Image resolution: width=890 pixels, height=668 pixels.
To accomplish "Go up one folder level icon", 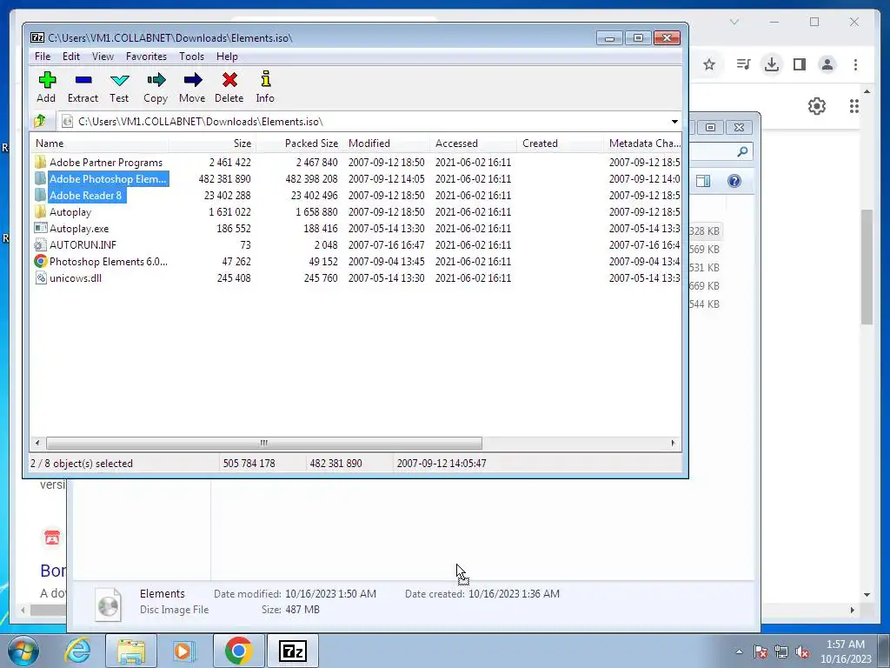I will pos(40,121).
